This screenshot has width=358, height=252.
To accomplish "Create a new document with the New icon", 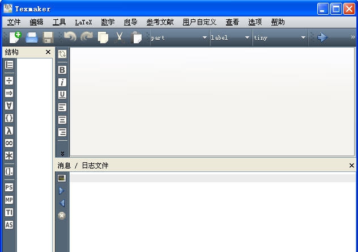I will 15,37.
